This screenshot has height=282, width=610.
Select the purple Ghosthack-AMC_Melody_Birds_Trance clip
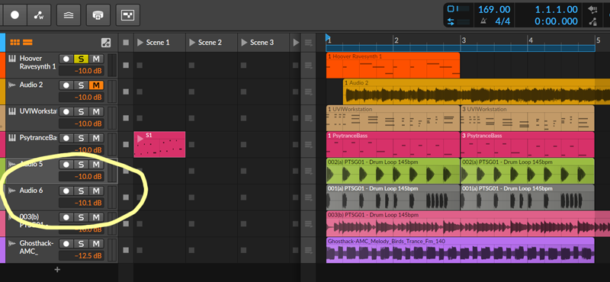coord(461,250)
